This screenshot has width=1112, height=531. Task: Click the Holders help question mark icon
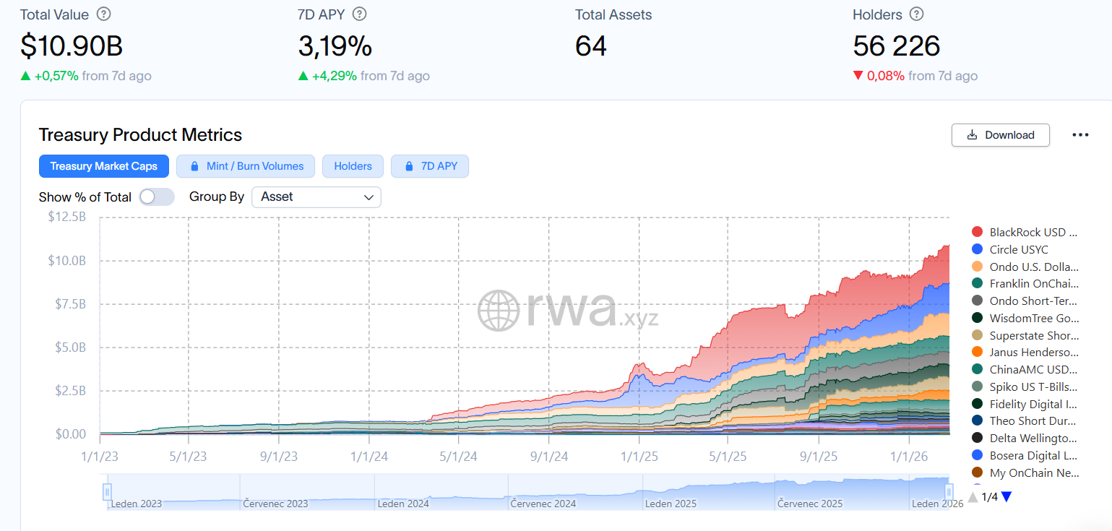point(917,14)
